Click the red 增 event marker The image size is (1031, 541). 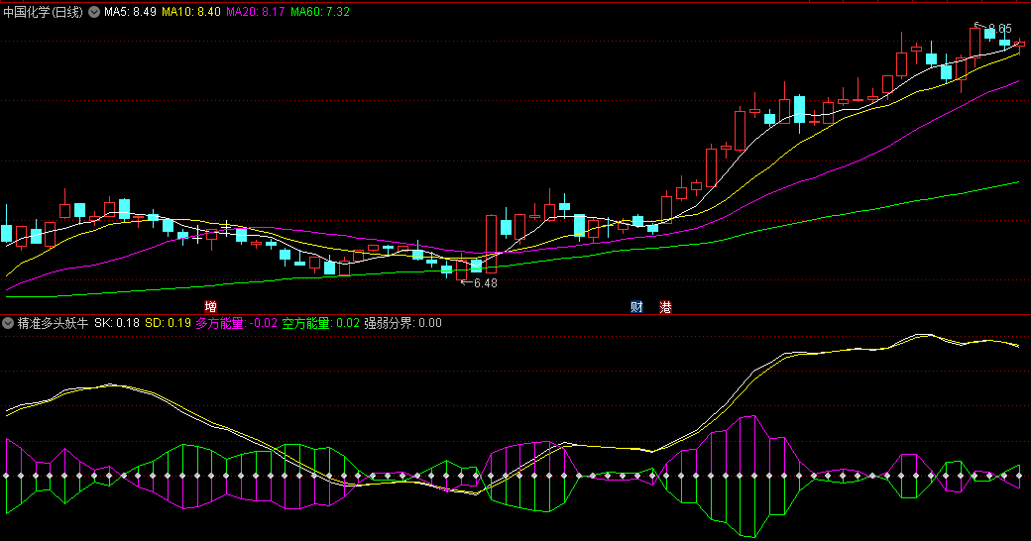(210, 306)
